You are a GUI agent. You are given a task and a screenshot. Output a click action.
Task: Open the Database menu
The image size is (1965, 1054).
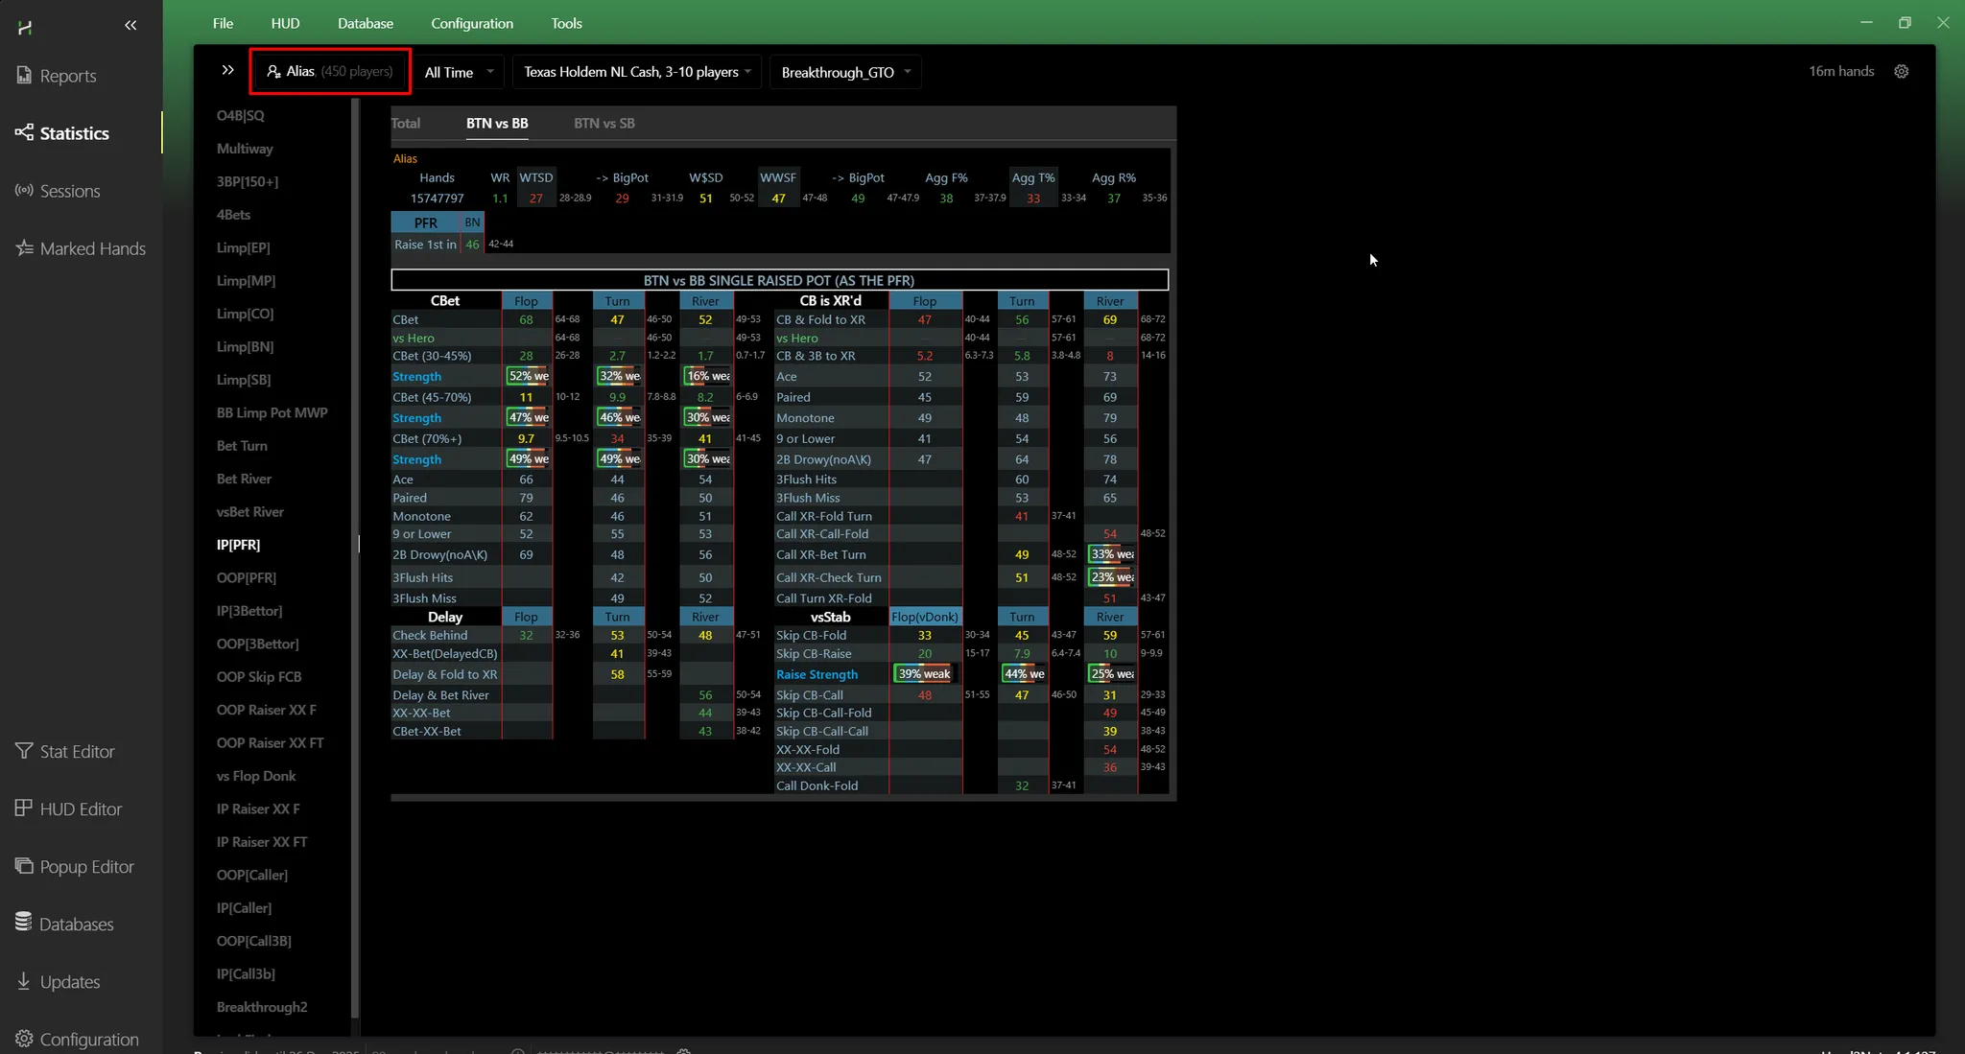pyautogui.click(x=365, y=23)
